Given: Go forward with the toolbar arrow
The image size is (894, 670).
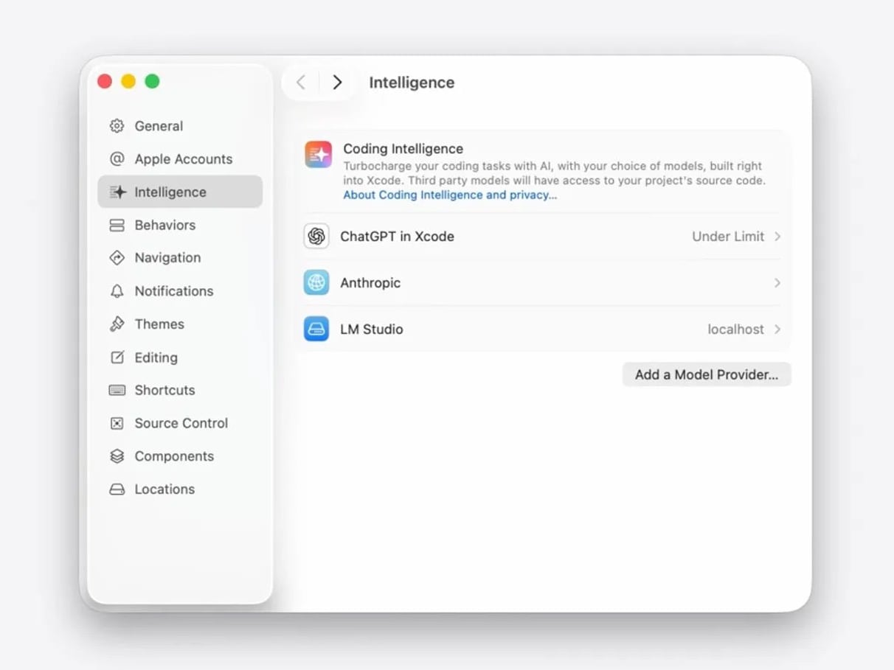Looking at the screenshot, I should pos(337,83).
